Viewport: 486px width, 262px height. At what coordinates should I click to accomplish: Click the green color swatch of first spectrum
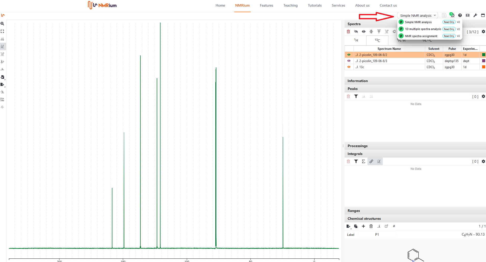coord(483,55)
